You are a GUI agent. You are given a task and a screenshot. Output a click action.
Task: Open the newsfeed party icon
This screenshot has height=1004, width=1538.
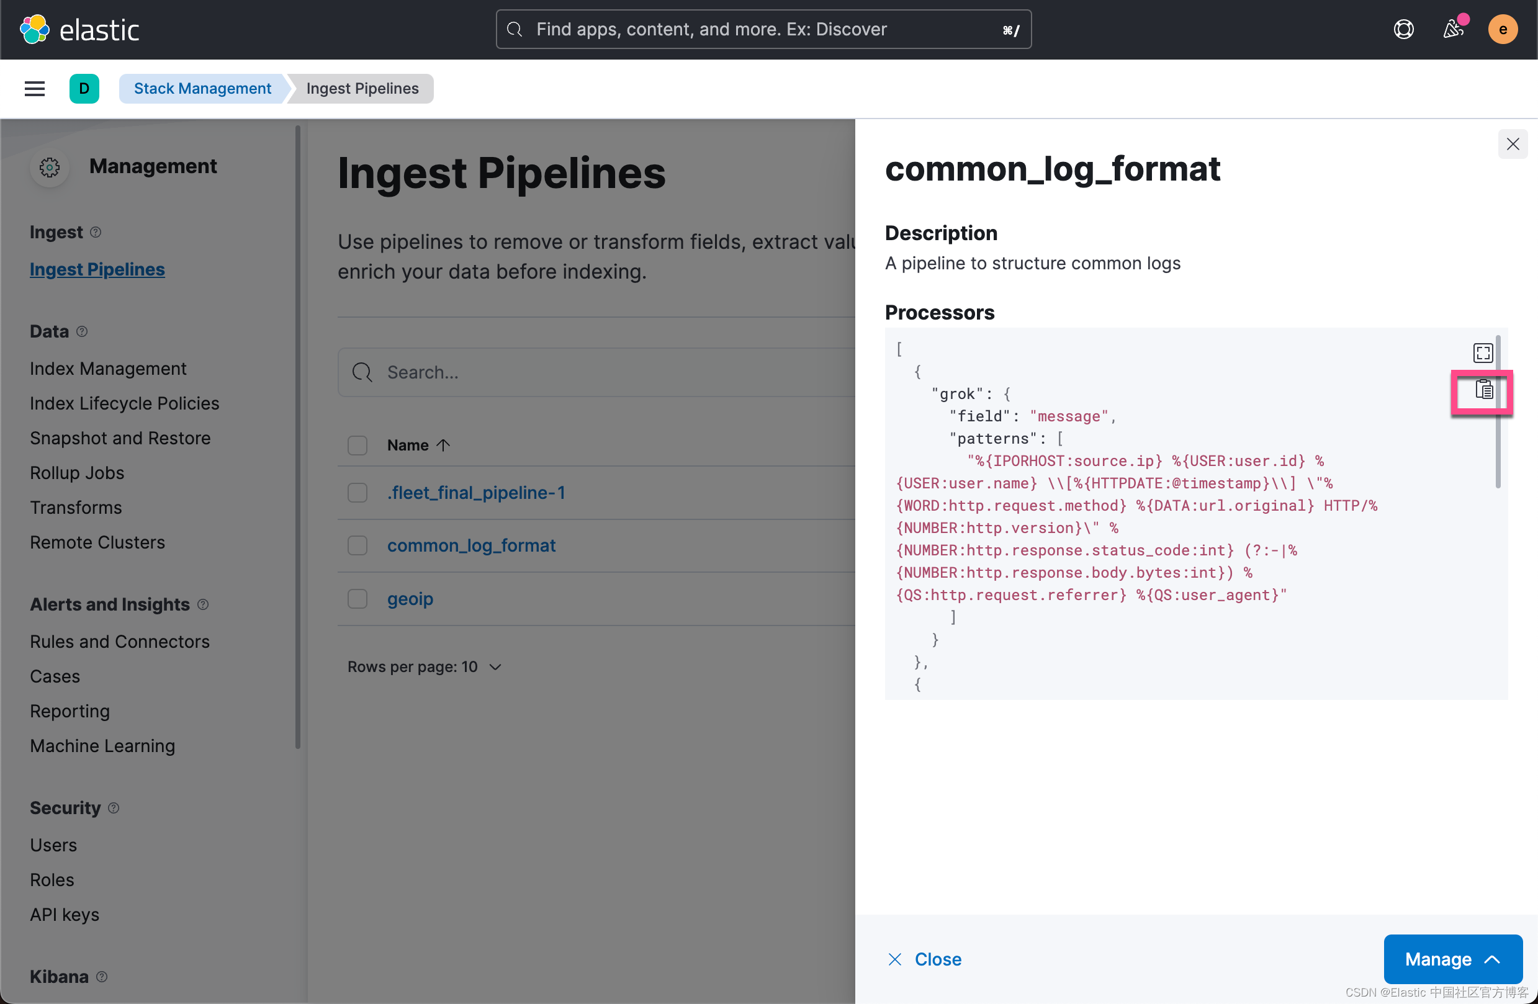click(x=1453, y=30)
